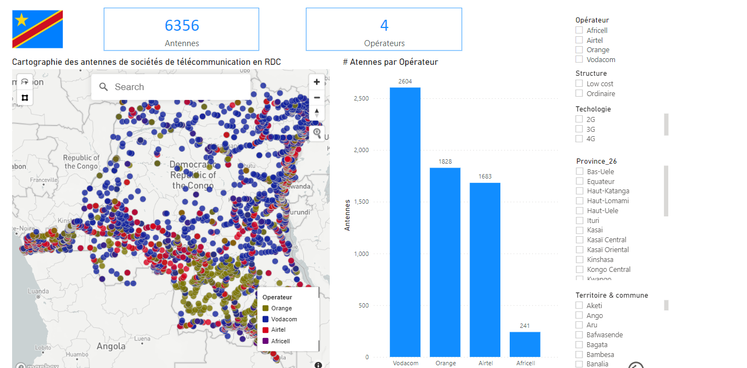Enable the Africell operator checkbox

[x=579, y=30]
